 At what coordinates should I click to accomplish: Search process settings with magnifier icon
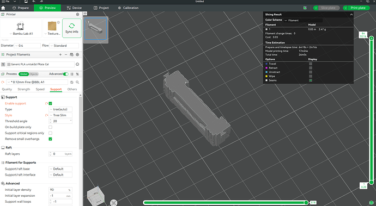point(77,82)
